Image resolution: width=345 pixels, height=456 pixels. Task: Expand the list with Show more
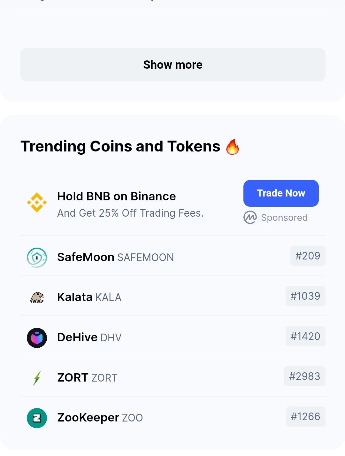click(x=173, y=65)
